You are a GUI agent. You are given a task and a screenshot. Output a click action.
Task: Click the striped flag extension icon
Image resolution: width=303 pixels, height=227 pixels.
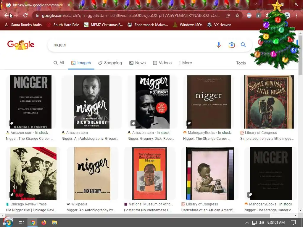249,15
